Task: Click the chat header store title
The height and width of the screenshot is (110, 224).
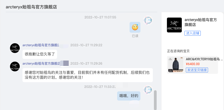Action: point(31,7)
